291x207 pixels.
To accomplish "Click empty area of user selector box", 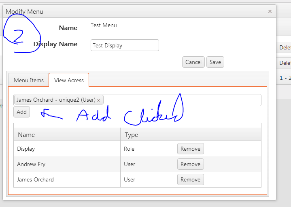I will [182, 100].
